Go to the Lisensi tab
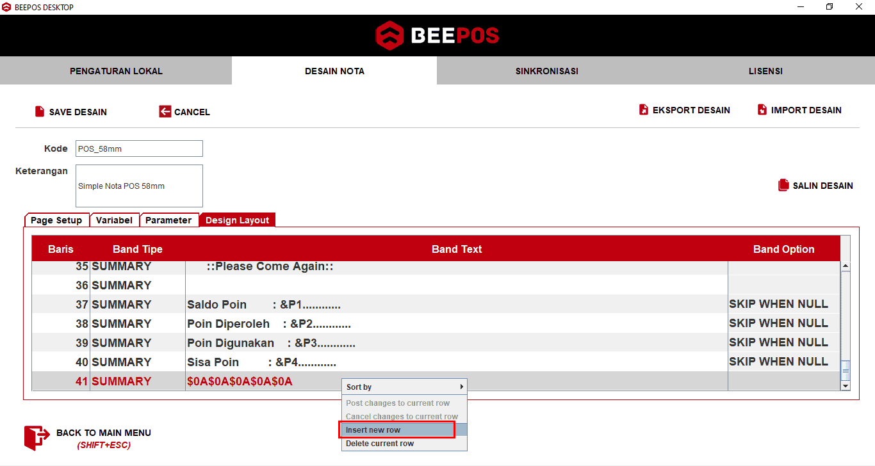Viewport: 875px width, 466px height. click(x=765, y=70)
